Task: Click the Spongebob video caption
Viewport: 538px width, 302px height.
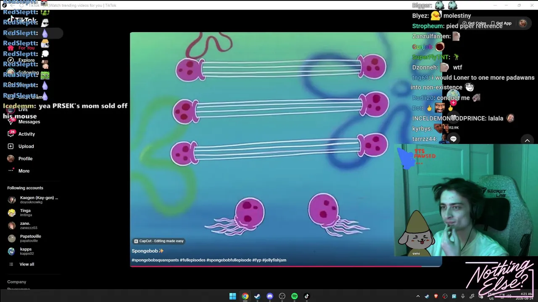Action: [148, 251]
